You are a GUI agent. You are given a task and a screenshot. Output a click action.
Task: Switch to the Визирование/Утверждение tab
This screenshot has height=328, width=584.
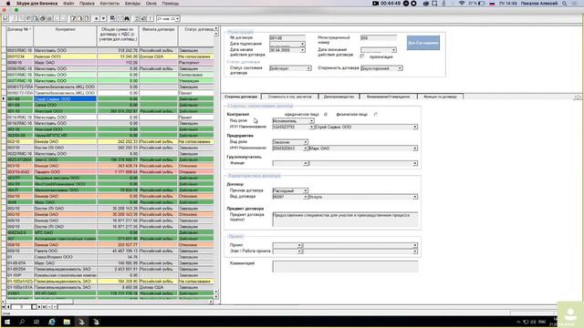[388, 97]
